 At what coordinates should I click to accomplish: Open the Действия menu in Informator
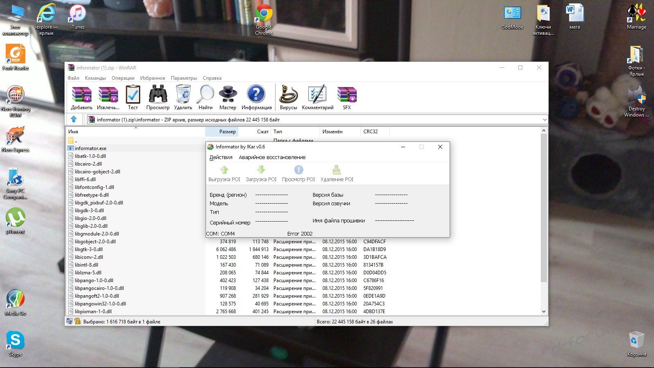point(221,157)
